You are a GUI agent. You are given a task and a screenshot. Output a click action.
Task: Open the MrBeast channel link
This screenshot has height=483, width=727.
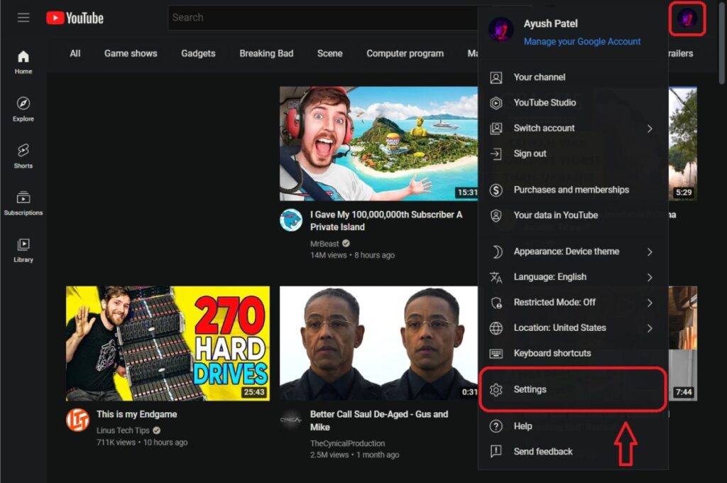[324, 243]
